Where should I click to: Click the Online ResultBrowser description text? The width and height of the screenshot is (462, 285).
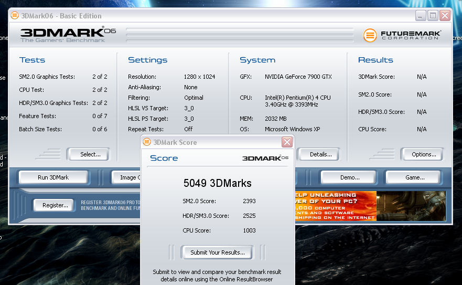coord(217,276)
